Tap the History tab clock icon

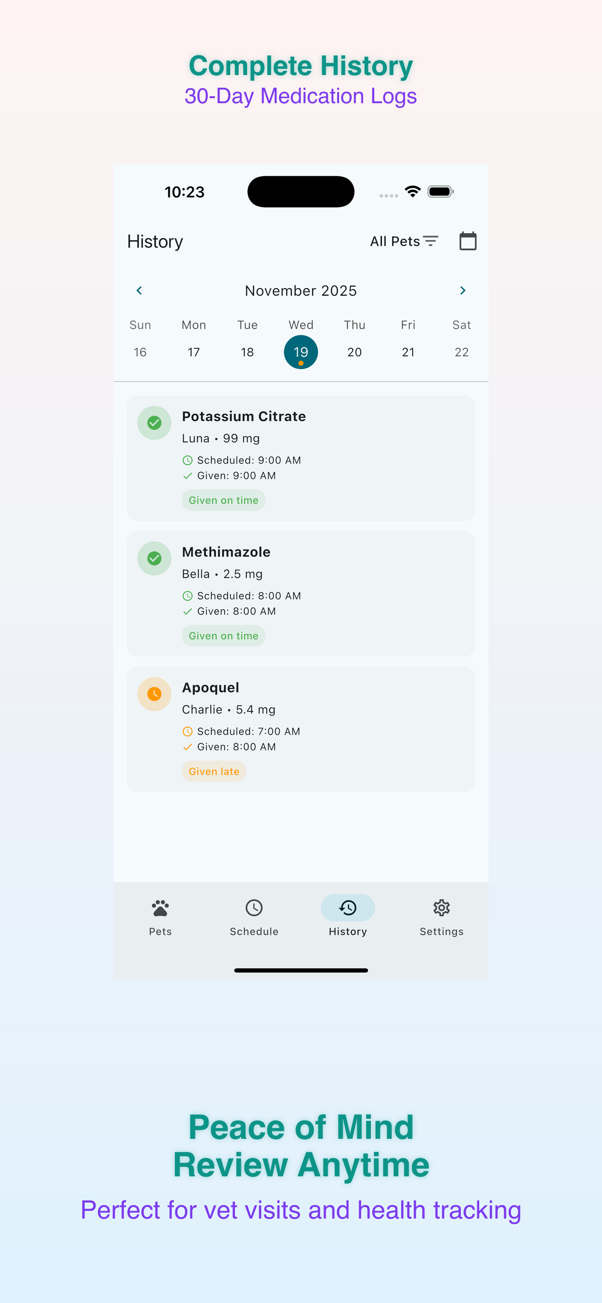click(348, 908)
